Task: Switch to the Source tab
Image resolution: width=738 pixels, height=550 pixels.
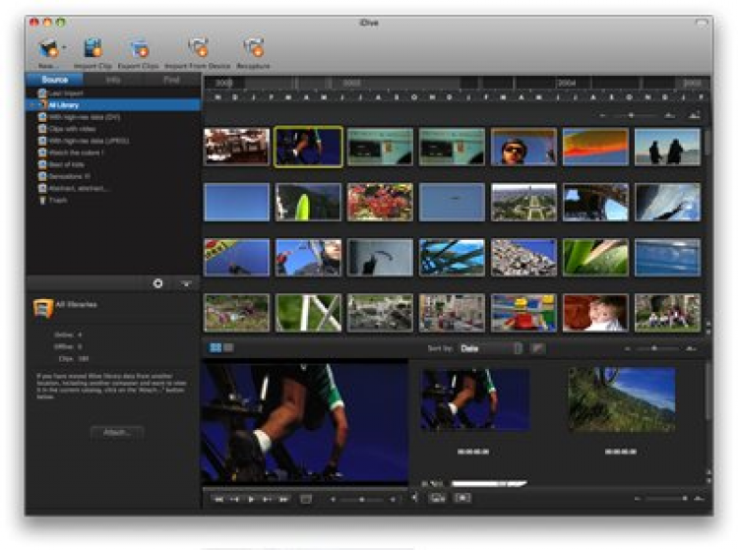Action: (54, 80)
